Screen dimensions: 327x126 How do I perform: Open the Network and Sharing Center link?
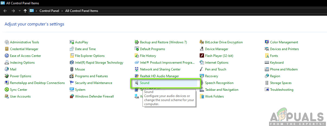pos(160,69)
